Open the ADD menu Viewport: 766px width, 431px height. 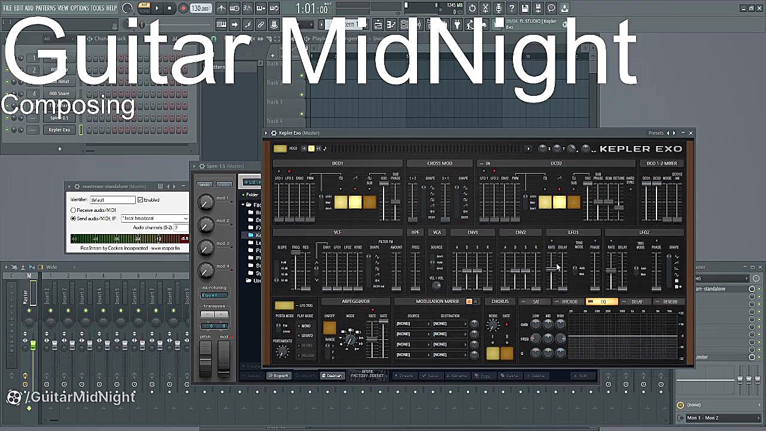click(29, 8)
